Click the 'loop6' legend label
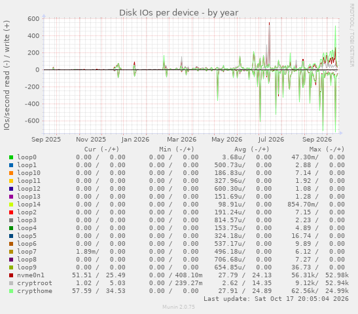Image resolution: width=358 pixels, height=314 pixels. [x=27, y=244]
